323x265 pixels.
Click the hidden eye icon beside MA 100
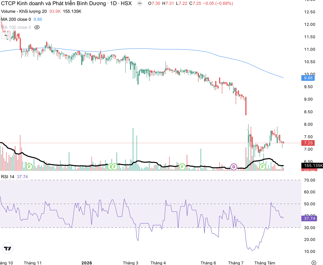(x=37, y=27)
